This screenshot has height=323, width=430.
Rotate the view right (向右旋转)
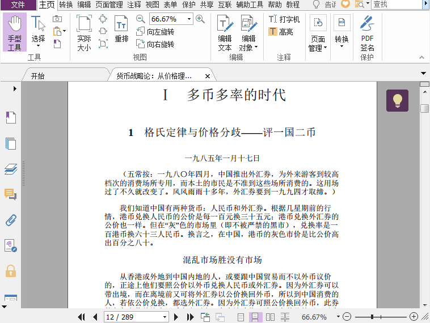click(x=155, y=44)
